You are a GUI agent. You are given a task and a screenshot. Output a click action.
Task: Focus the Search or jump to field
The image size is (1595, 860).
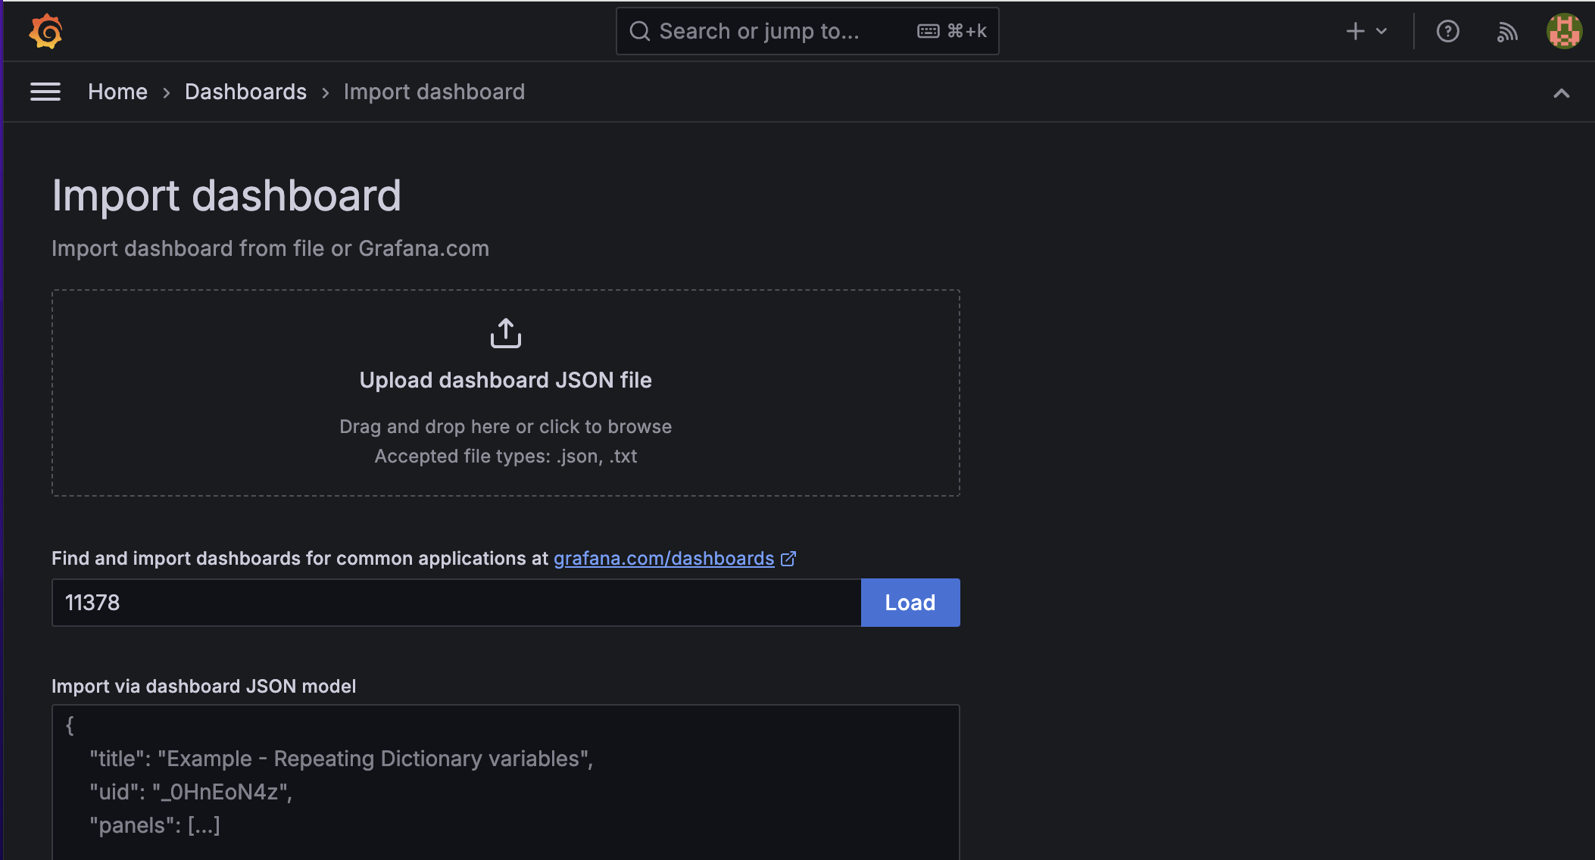coord(807,31)
